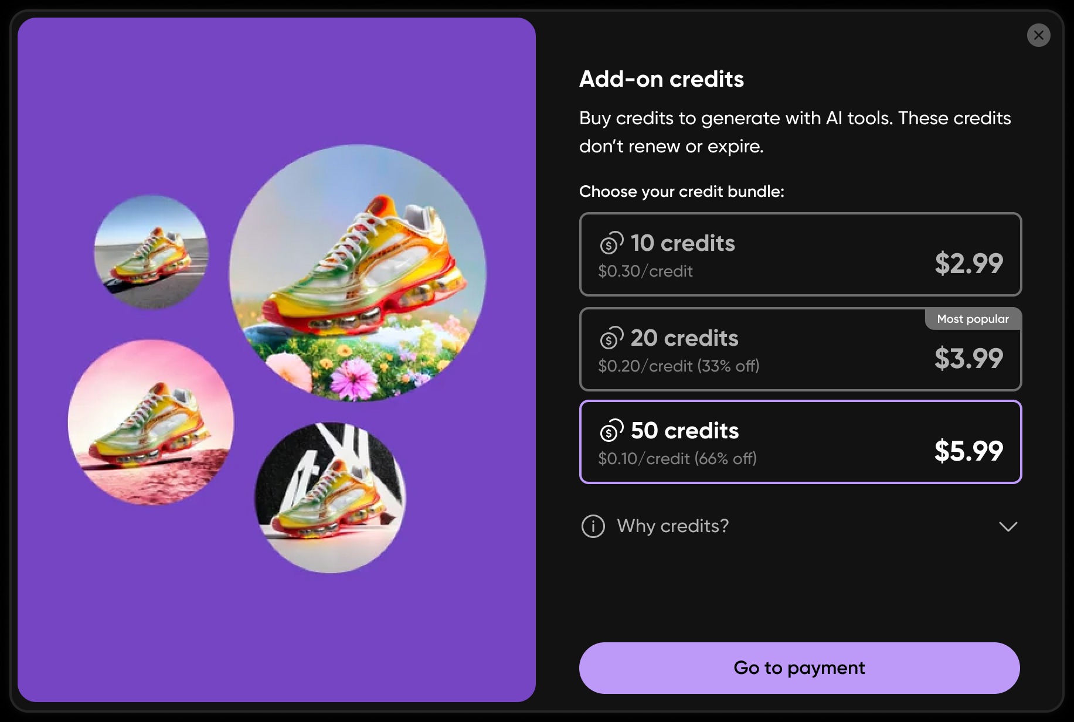Select the 20 credits bundle option
The width and height of the screenshot is (1074, 722).
pyautogui.click(x=800, y=349)
